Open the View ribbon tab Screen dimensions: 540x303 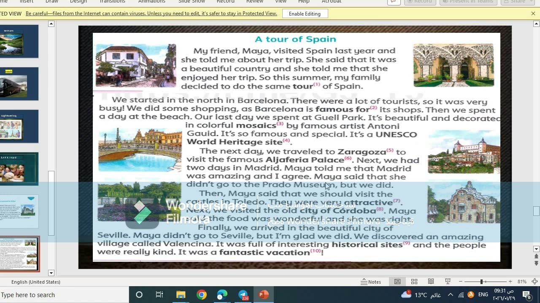tap(281, 1)
